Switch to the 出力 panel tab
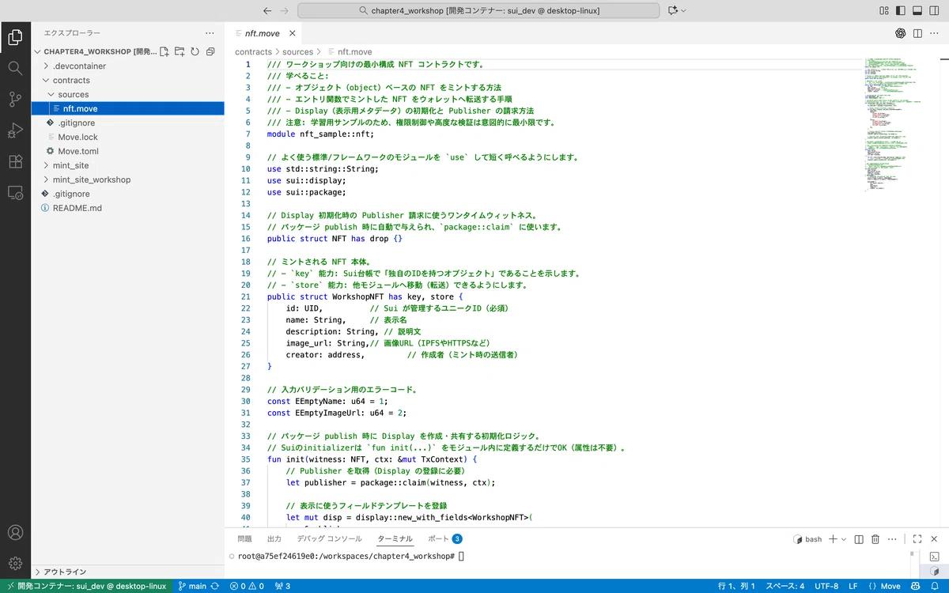This screenshot has width=949, height=593. [x=274, y=538]
